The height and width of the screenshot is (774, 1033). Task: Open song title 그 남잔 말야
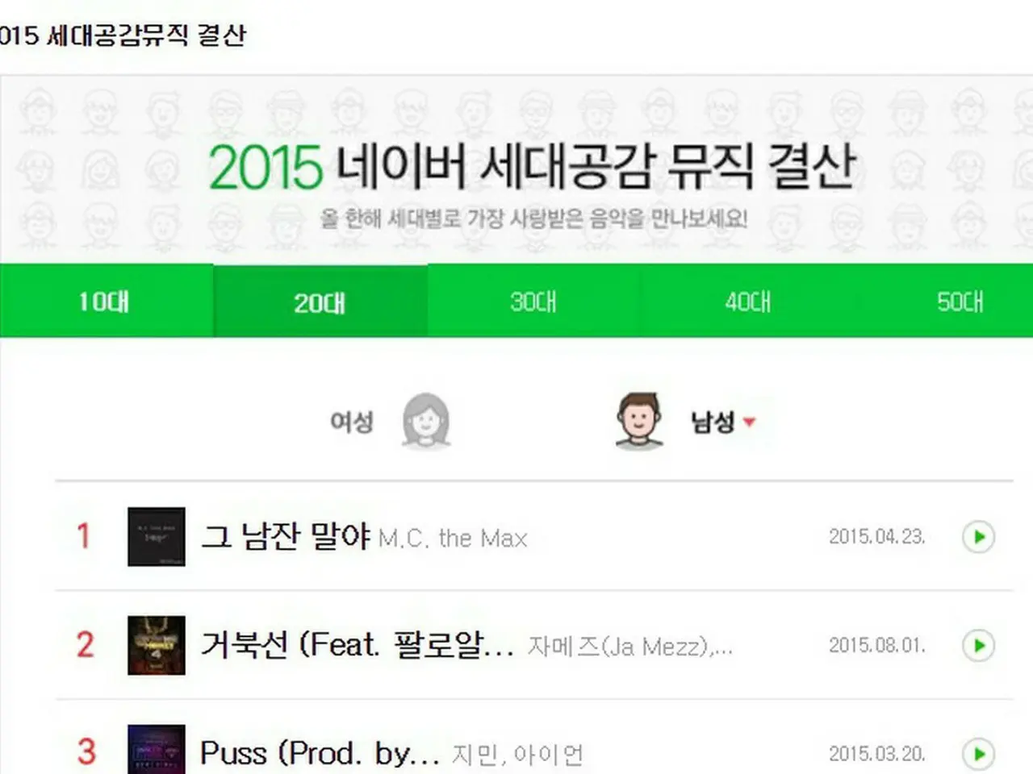pos(286,536)
